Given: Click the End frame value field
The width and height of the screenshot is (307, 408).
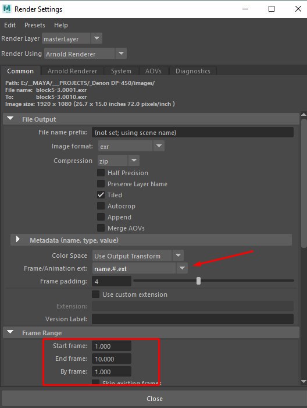Looking at the screenshot, I should pyautogui.click(x=112, y=359).
